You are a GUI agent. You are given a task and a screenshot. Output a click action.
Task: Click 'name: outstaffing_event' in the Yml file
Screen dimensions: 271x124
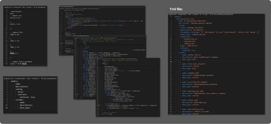[x=192, y=109]
